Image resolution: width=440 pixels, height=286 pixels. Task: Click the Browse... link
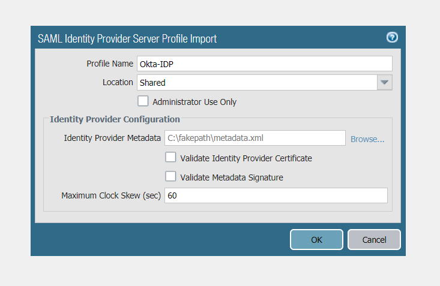tap(367, 139)
